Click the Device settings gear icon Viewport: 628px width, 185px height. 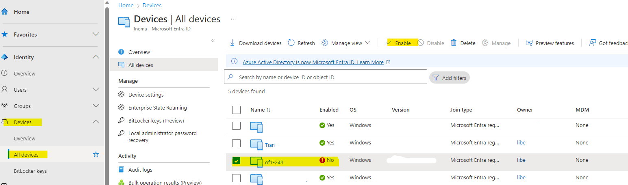(121, 95)
